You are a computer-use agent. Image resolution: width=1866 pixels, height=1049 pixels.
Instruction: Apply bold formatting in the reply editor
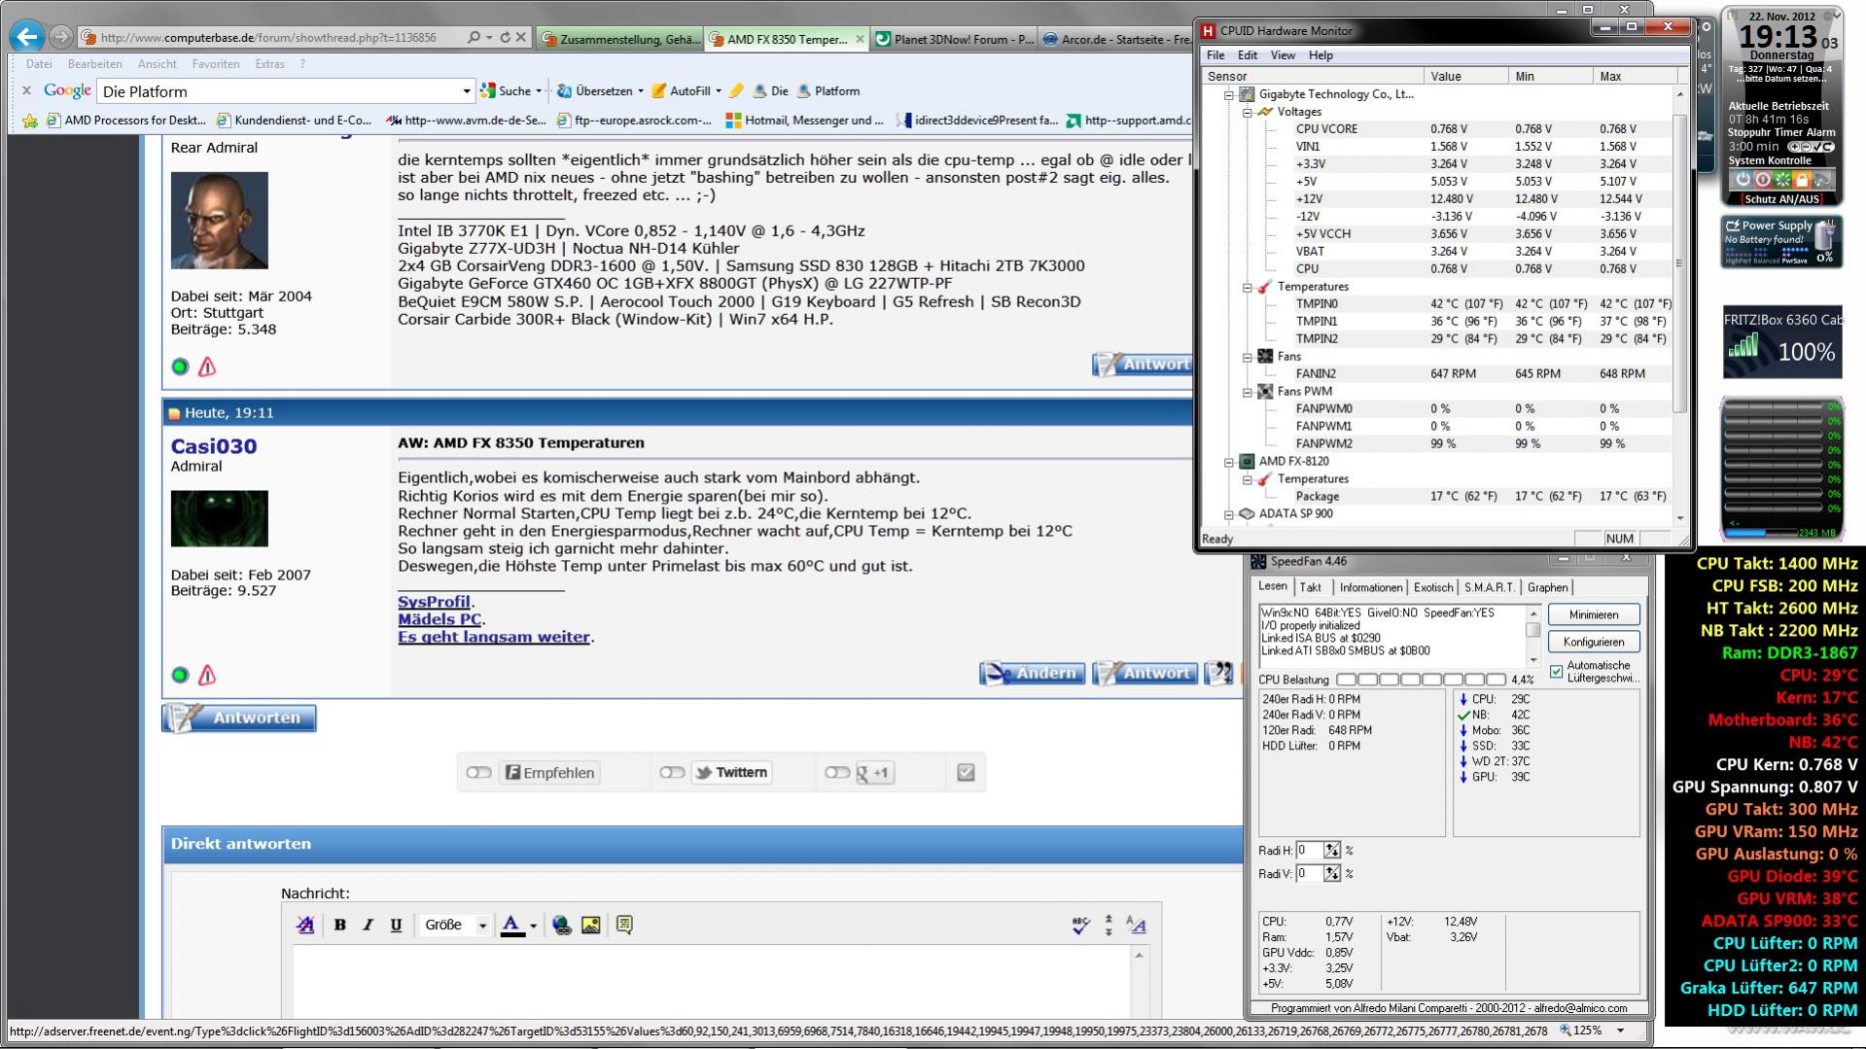340,925
